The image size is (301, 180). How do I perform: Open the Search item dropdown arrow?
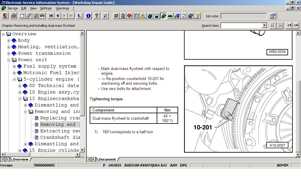click(x=264, y=26)
